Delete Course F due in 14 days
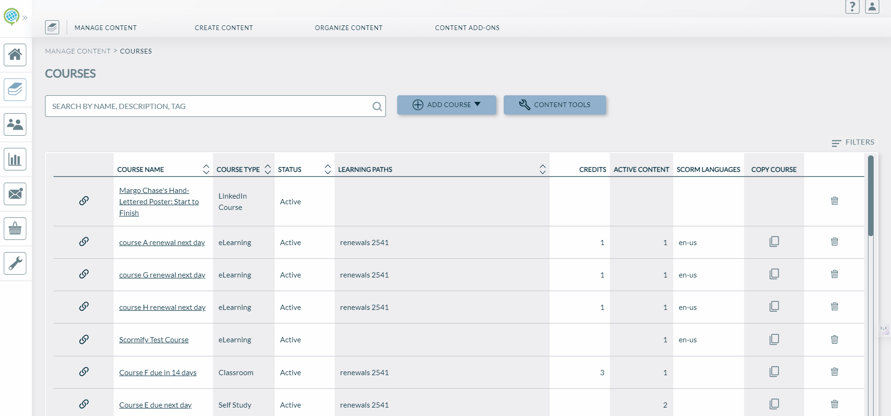 [x=835, y=372]
